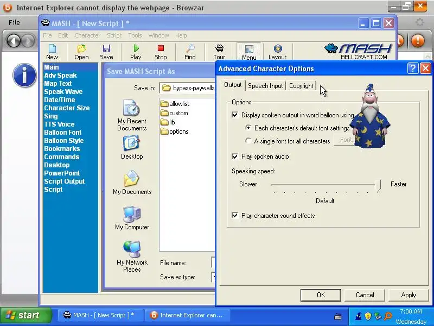Viewport: 434px width, 326px height.
Task: Select TTS Voice in the sidebar
Action: click(59, 124)
